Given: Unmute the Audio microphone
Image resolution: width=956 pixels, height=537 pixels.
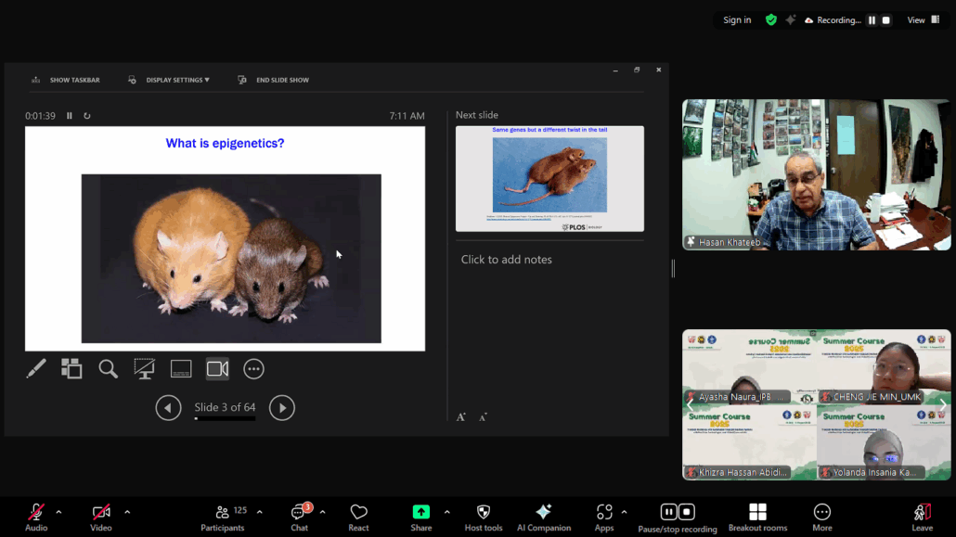Looking at the screenshot, I should (36, 517).
